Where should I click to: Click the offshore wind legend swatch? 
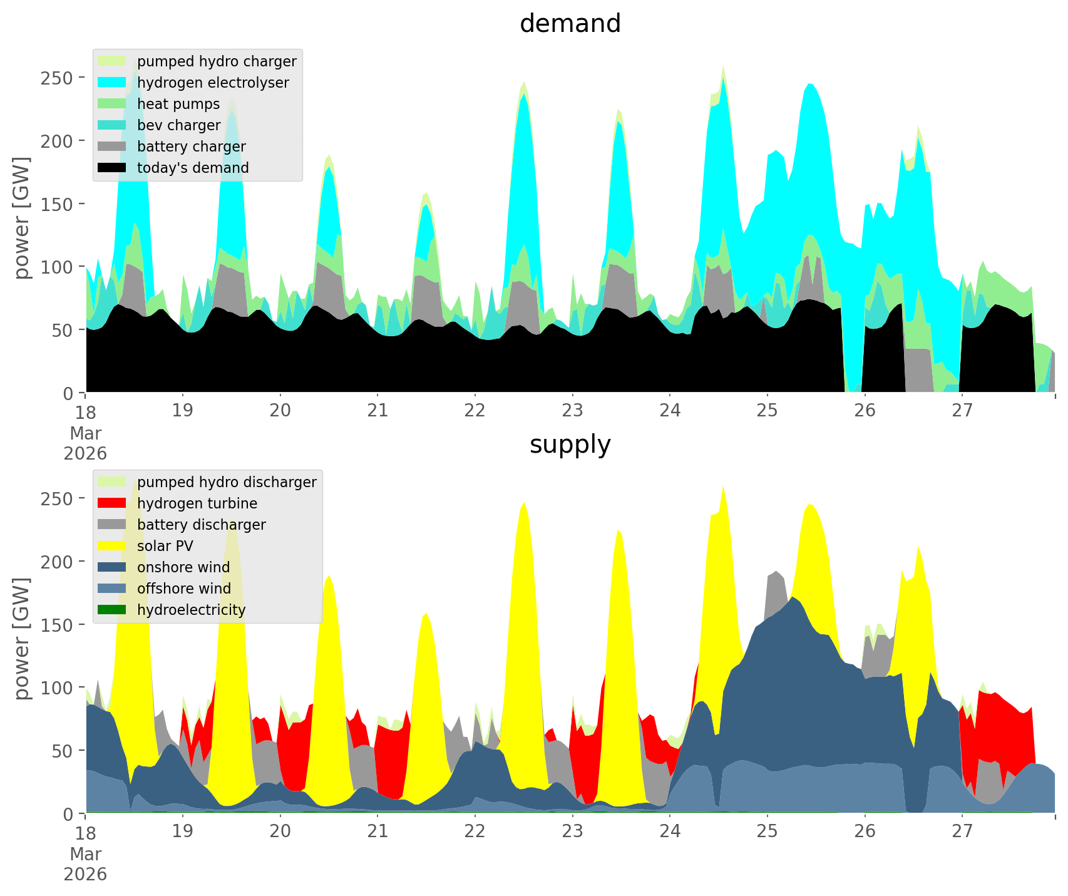113,589
